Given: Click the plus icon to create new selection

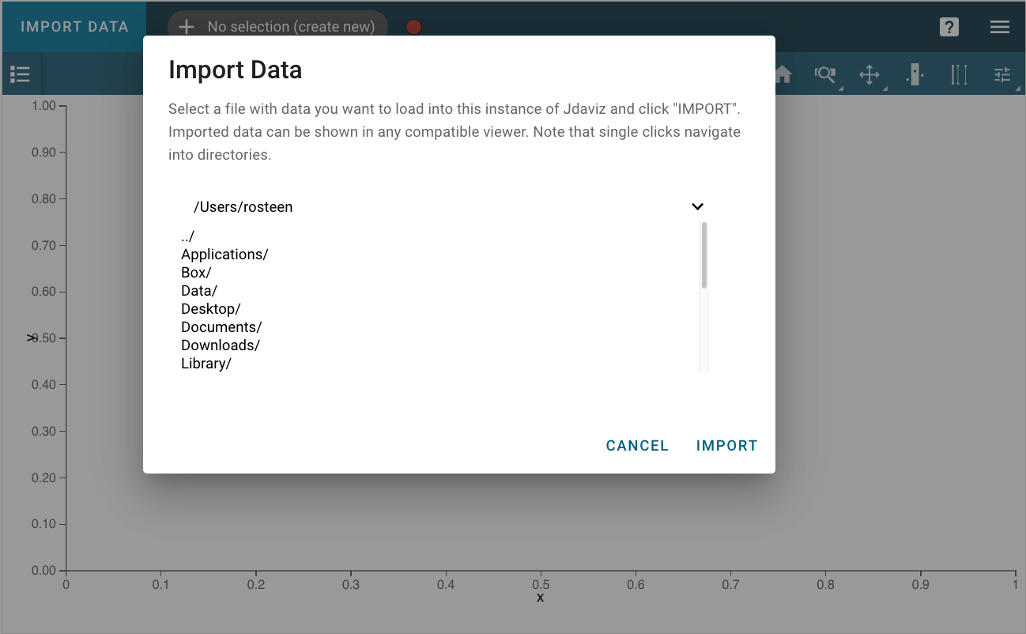Looking at the screenshot, I should point(186,27).
